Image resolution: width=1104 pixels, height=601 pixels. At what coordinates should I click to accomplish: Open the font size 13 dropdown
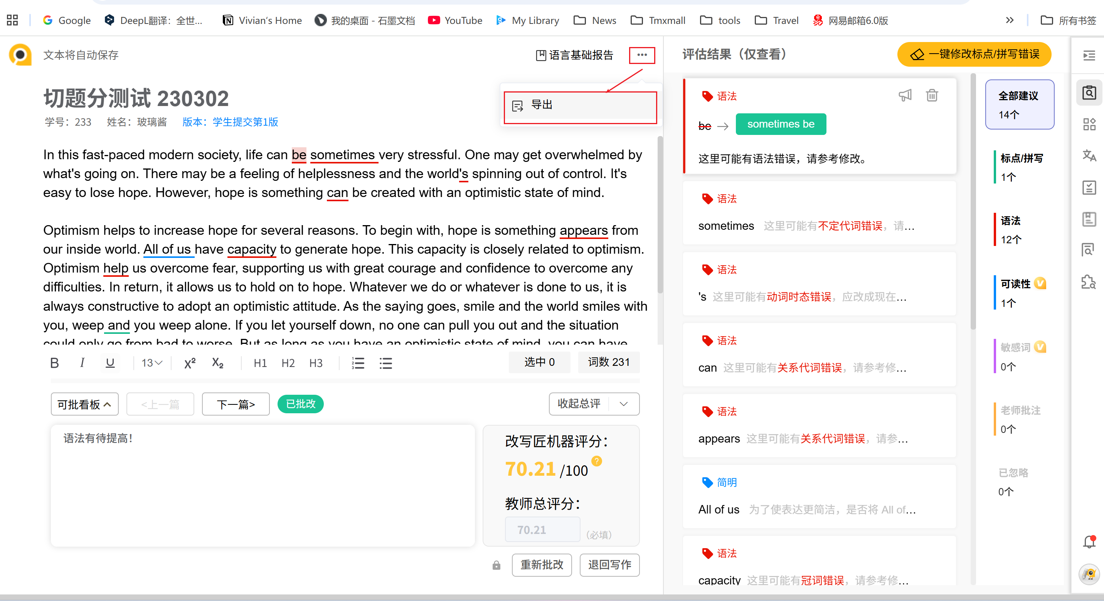click(152, 363)
